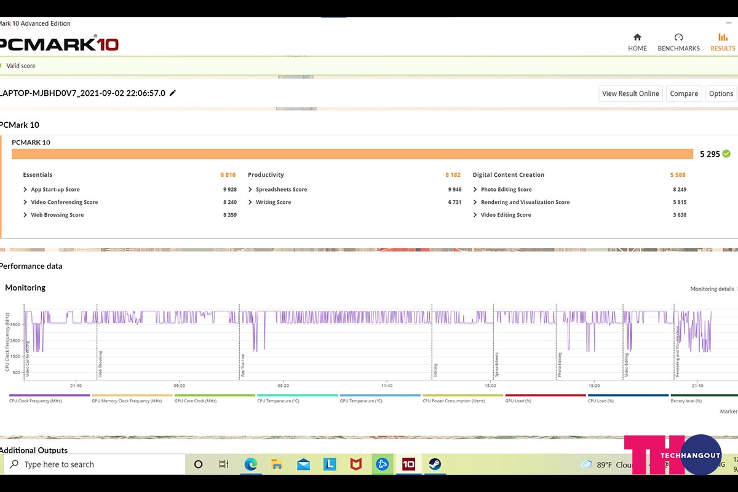This screenshot has height=492, width=738.
Task: Open the blue L app on taskbar
Action: 330,464
